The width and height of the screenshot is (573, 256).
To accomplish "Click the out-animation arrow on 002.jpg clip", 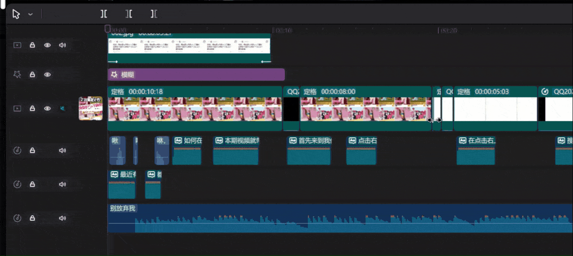I will click(x=266, y=61).
